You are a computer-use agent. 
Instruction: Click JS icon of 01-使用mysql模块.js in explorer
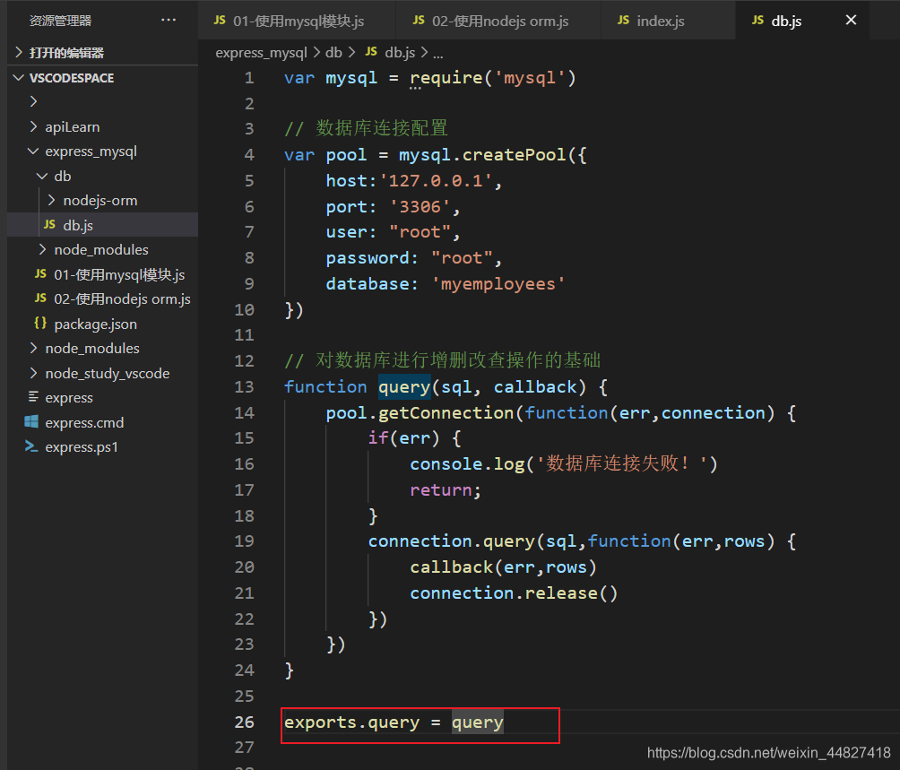(40, 273)
